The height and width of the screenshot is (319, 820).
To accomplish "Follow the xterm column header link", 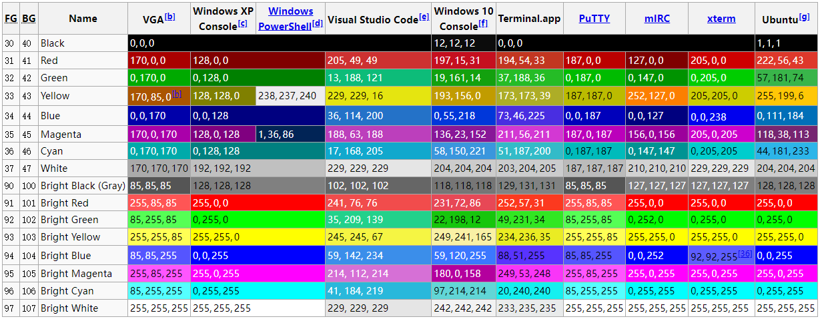I will [721, 19].
